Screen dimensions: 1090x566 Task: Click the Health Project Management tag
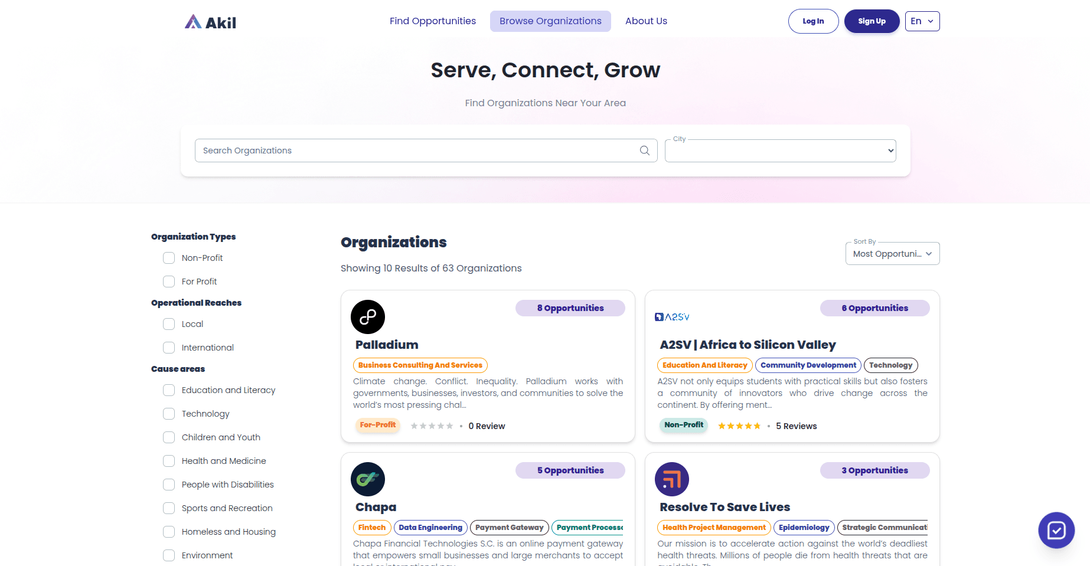714,528
